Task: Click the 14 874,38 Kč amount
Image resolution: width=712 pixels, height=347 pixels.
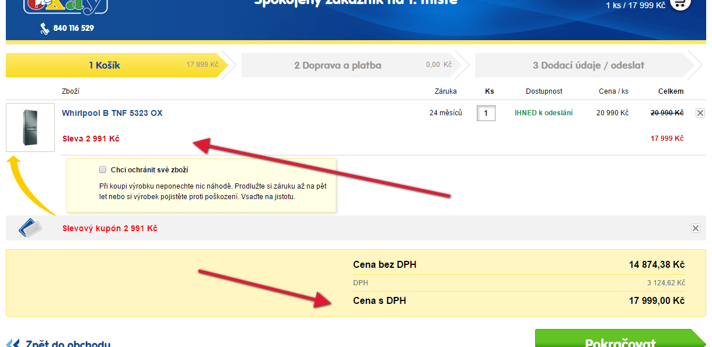Action: pyautogui.click(x=657, y=265)
